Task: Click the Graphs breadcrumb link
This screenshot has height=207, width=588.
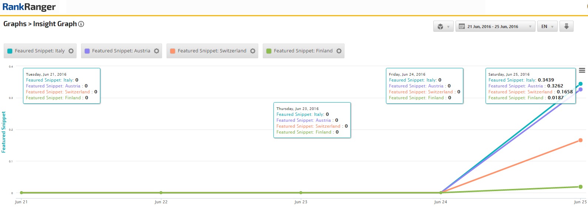Action: click(15, 24)
